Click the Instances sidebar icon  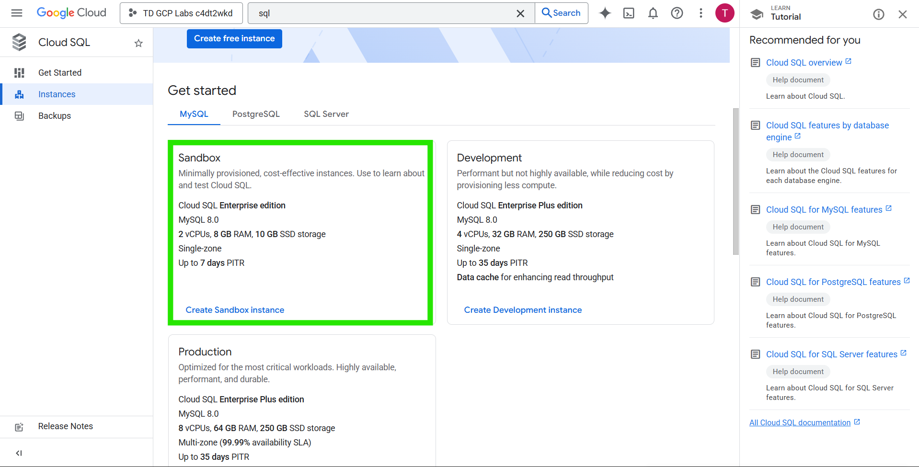pyautogui.click(x=19, y=94)
